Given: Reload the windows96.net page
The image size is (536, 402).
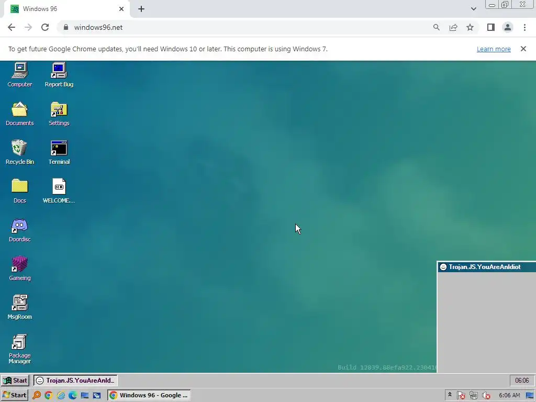Looking at the screenshot, I should click(x=45, y=27).
